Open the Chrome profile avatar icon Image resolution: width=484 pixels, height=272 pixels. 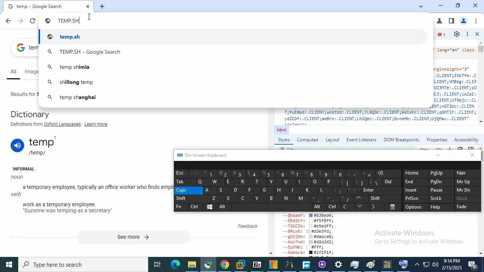464,21
